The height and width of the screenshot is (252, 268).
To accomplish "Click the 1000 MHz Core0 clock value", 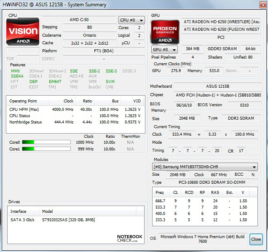I will [85, 142].
